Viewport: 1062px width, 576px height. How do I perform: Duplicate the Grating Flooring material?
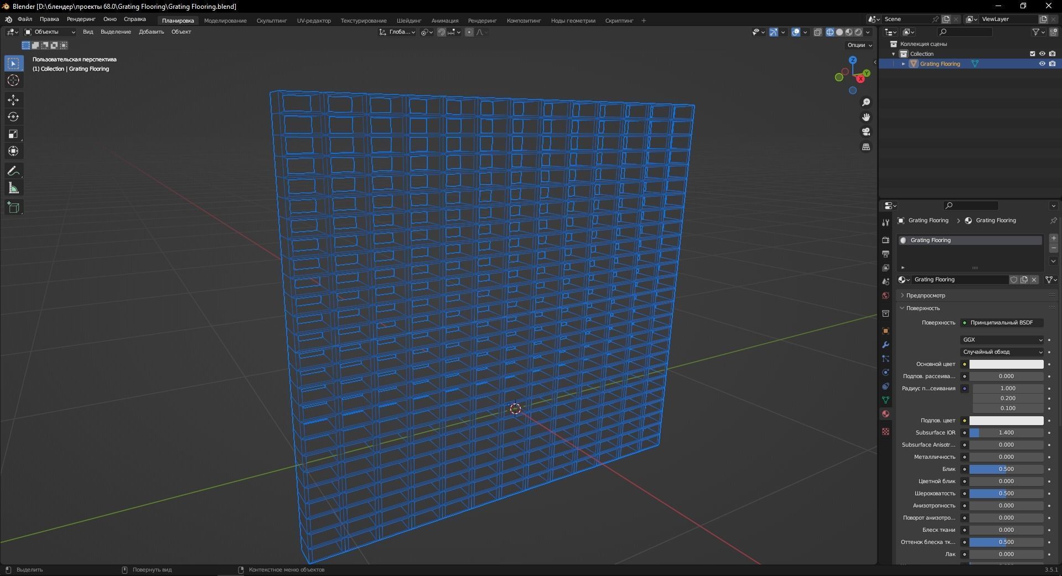click(x=1024, y=280)
